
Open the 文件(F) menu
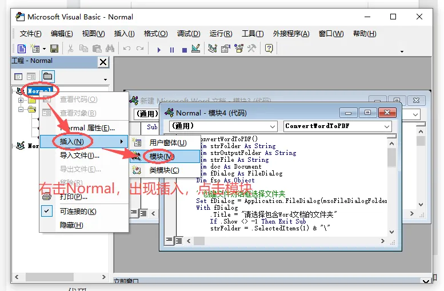point(31,34)
